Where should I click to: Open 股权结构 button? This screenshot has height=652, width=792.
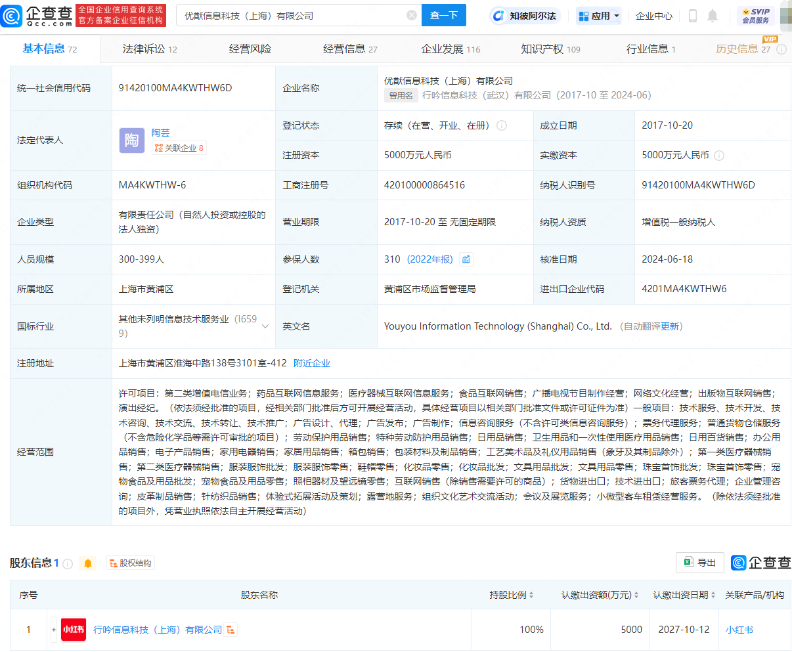(x=131, y=563)
